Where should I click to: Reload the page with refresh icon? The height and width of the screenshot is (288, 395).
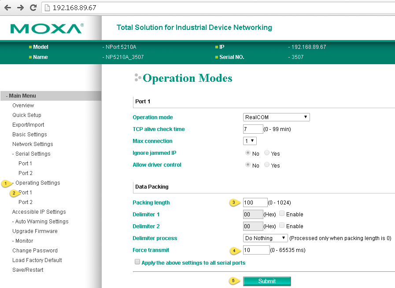click(33, 7)
